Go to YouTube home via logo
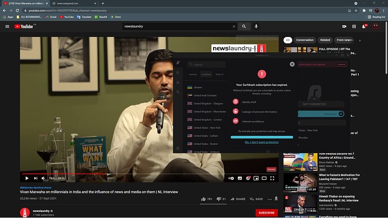 [x=24, y=26]
